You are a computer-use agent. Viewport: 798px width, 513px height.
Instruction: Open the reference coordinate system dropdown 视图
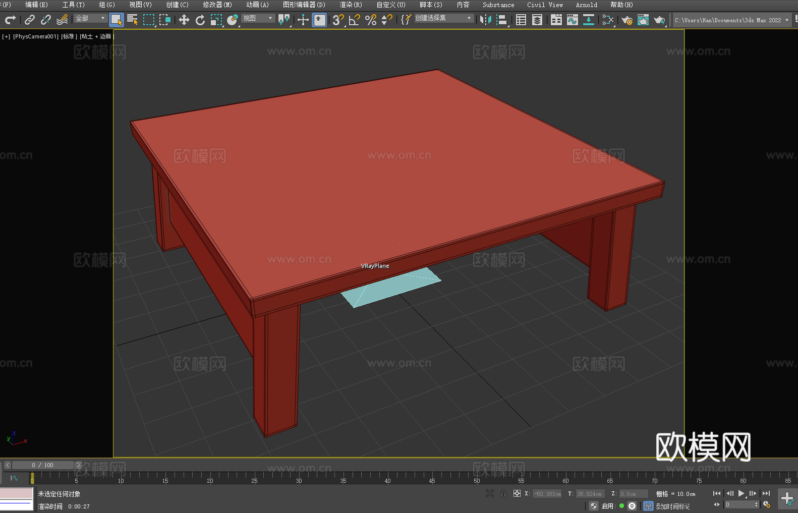258,18
